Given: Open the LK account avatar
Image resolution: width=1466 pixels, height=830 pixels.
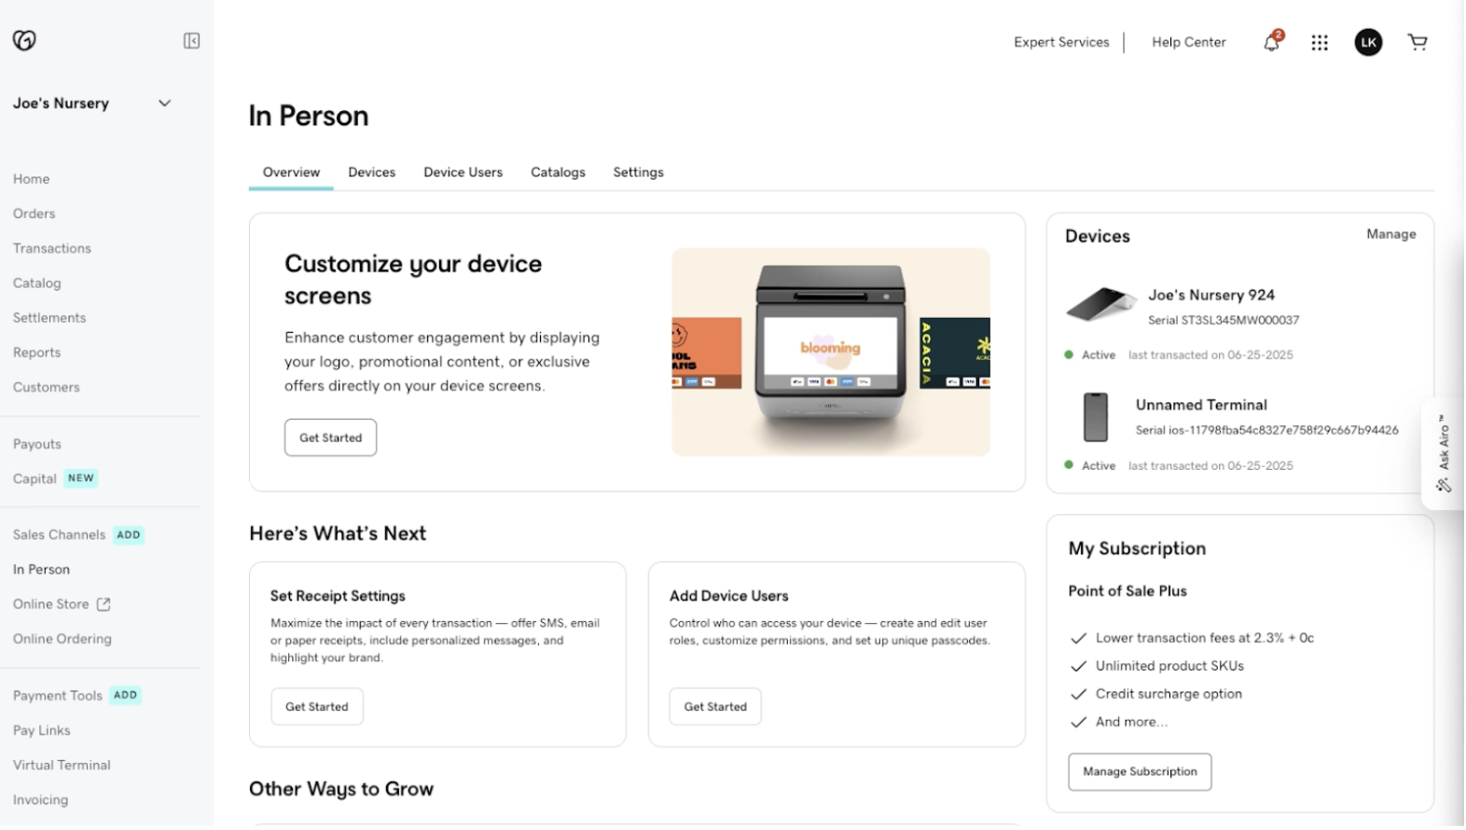Looking at the screenshot, I should coord(1370,43).
